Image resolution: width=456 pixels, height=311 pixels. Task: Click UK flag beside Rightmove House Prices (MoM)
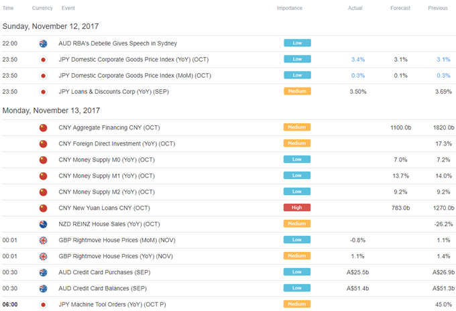tap(43, 241)
